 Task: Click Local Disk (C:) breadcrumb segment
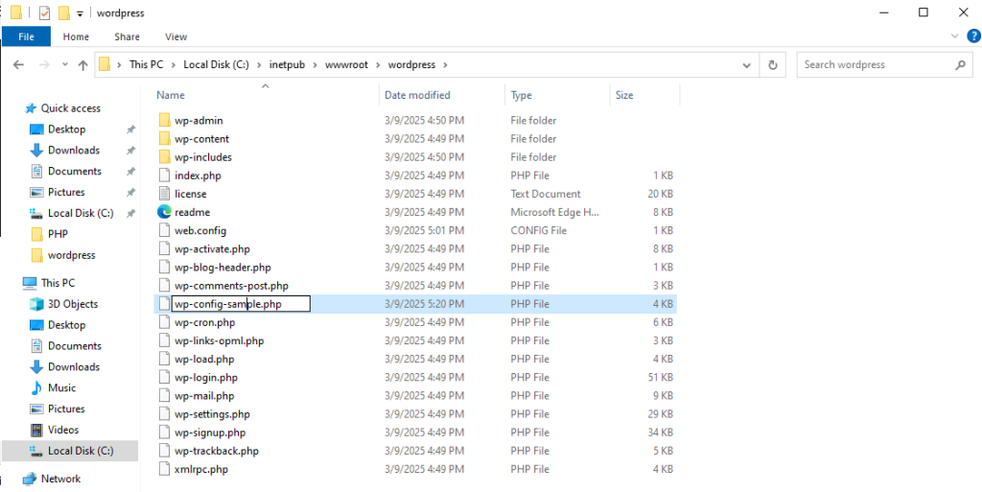(x=217, y=64)
